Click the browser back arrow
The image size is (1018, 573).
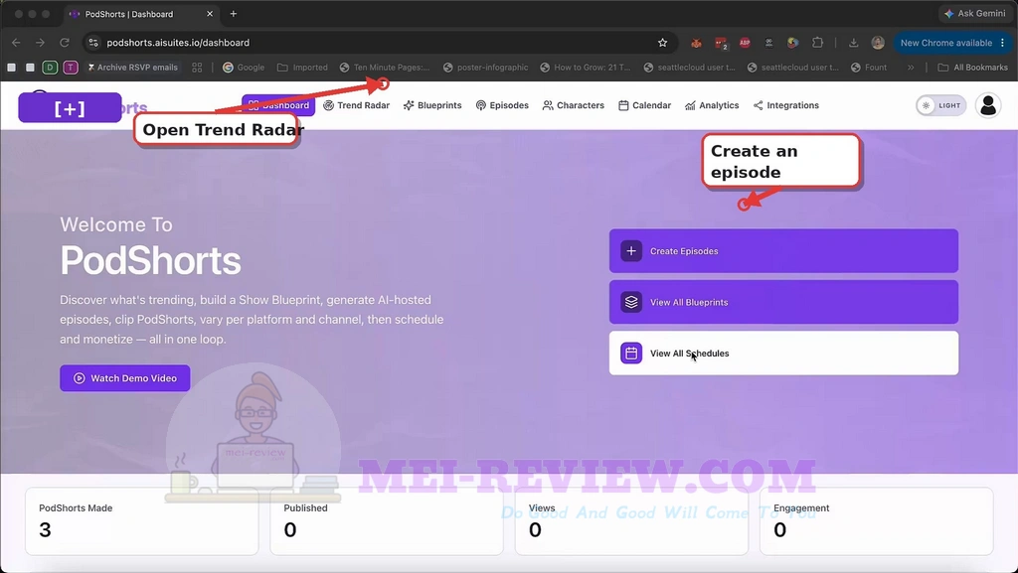point(16,43)
